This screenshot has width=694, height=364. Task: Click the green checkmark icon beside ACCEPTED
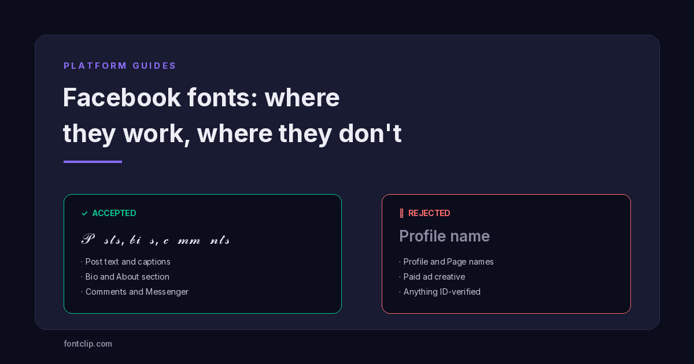pyautogui.click(x=84, y=213)
